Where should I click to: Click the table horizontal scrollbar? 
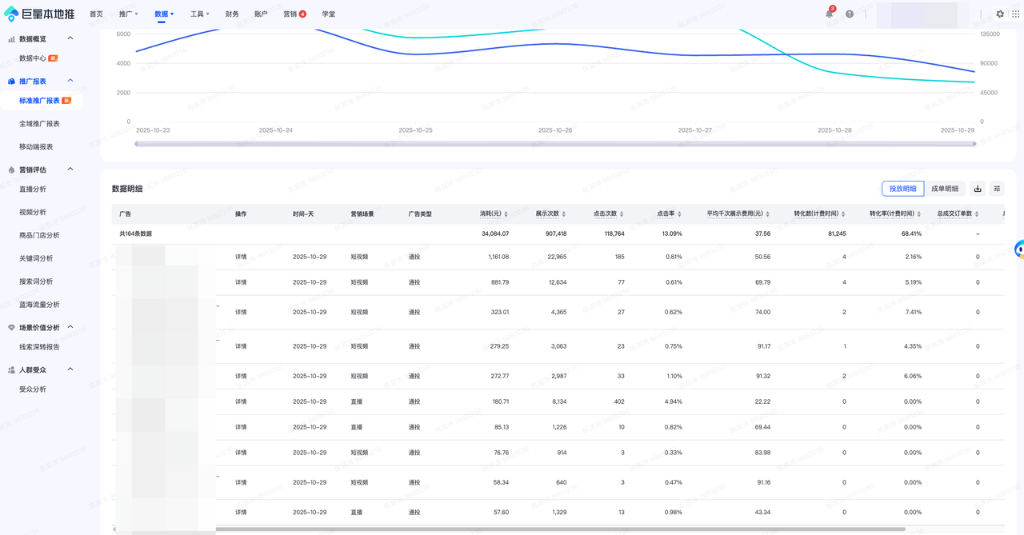pyautogui.click(x=560, y=529)
